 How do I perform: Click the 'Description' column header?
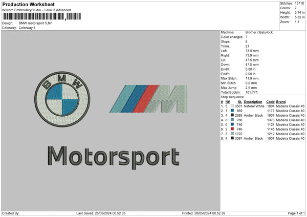coord(253,102)
